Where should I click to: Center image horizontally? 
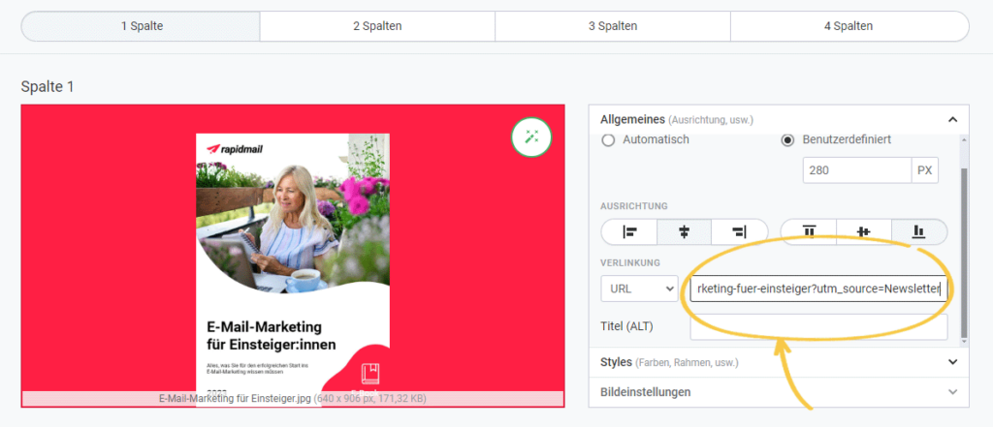(x=684, y=232)
